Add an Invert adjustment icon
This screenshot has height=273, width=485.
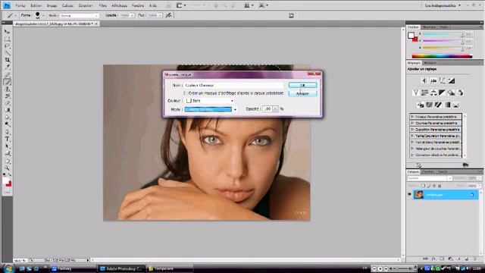click(x=420, y=105)
